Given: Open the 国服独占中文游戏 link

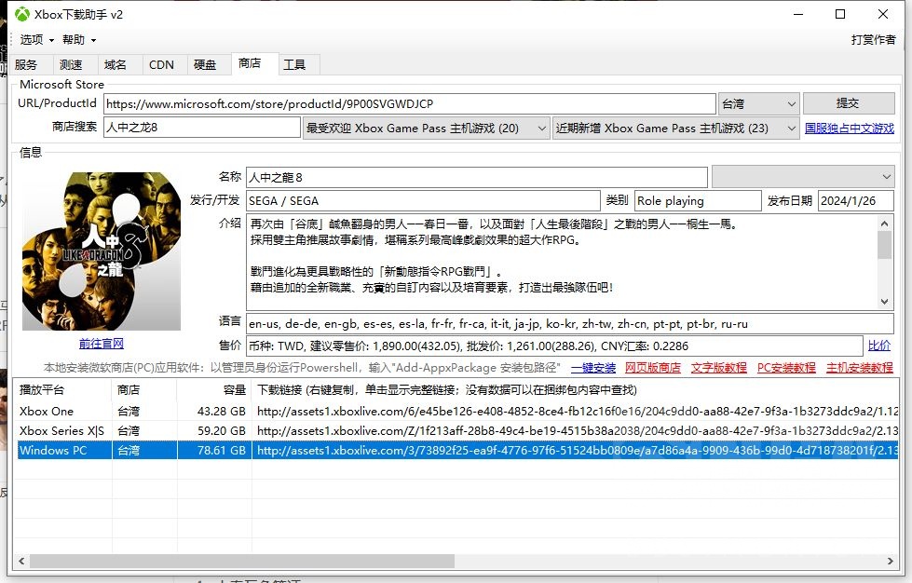Looking at the screenshot, I should tap(850, 128).
